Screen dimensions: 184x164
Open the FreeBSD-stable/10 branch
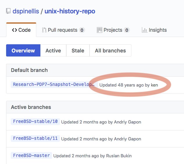click(x=35, y=121)
